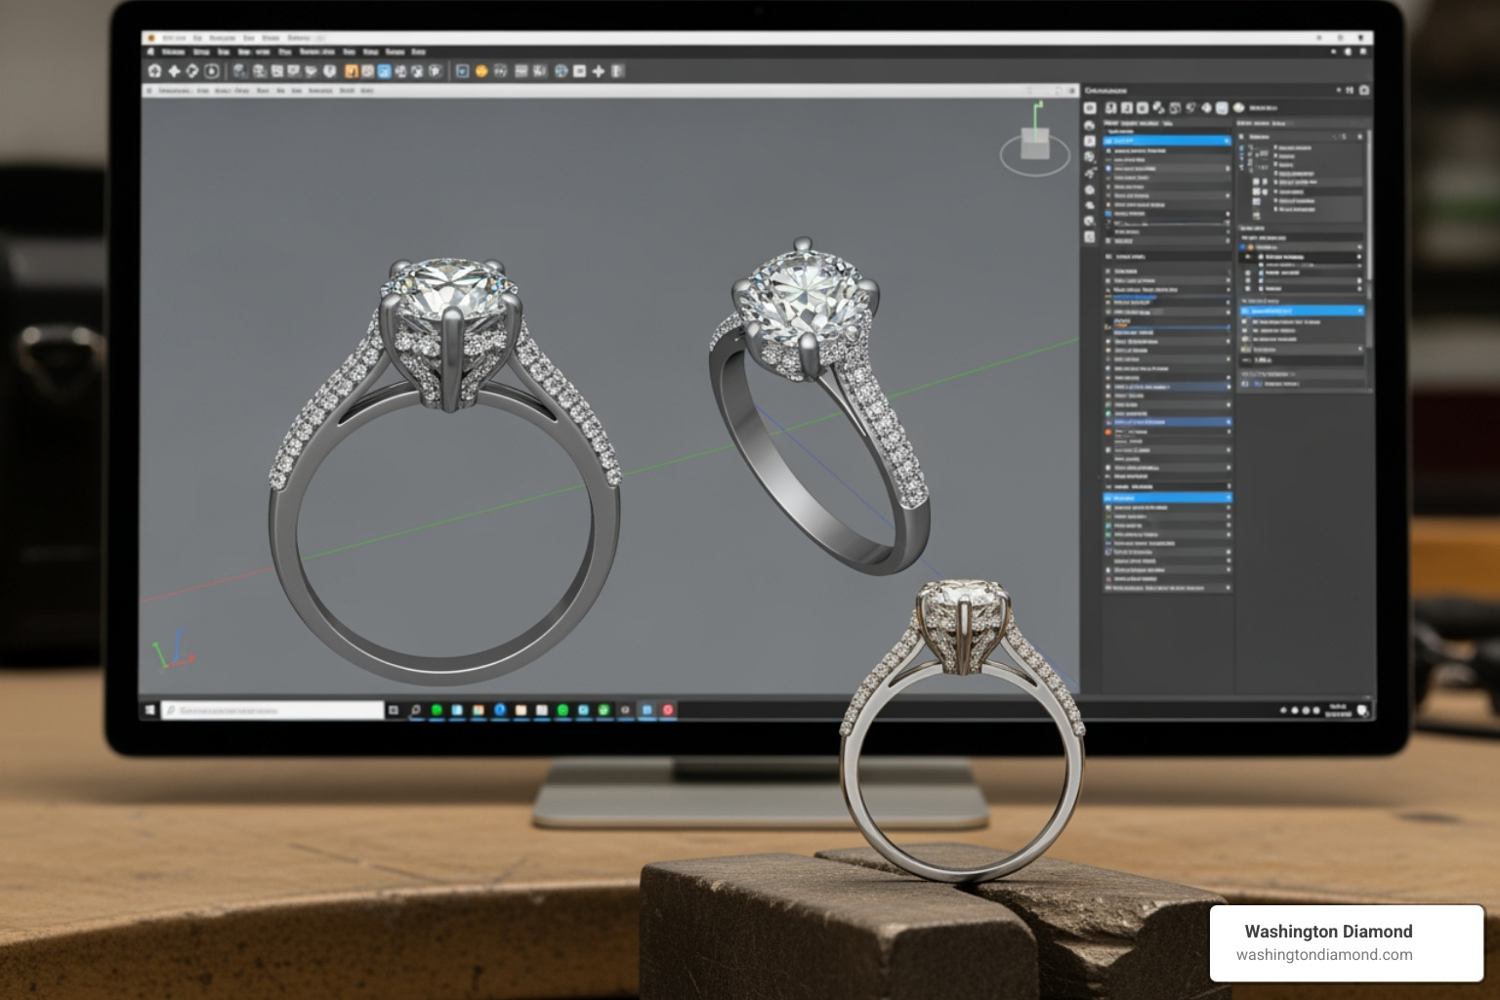Viewport: 1500px width, 1000px height.
Task: Select the orange highlighted toolbar tool
Action: [352, 70]
